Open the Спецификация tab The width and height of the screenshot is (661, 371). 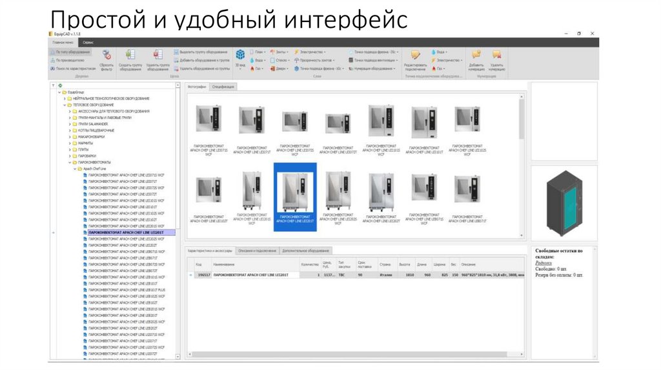(223, 87)
